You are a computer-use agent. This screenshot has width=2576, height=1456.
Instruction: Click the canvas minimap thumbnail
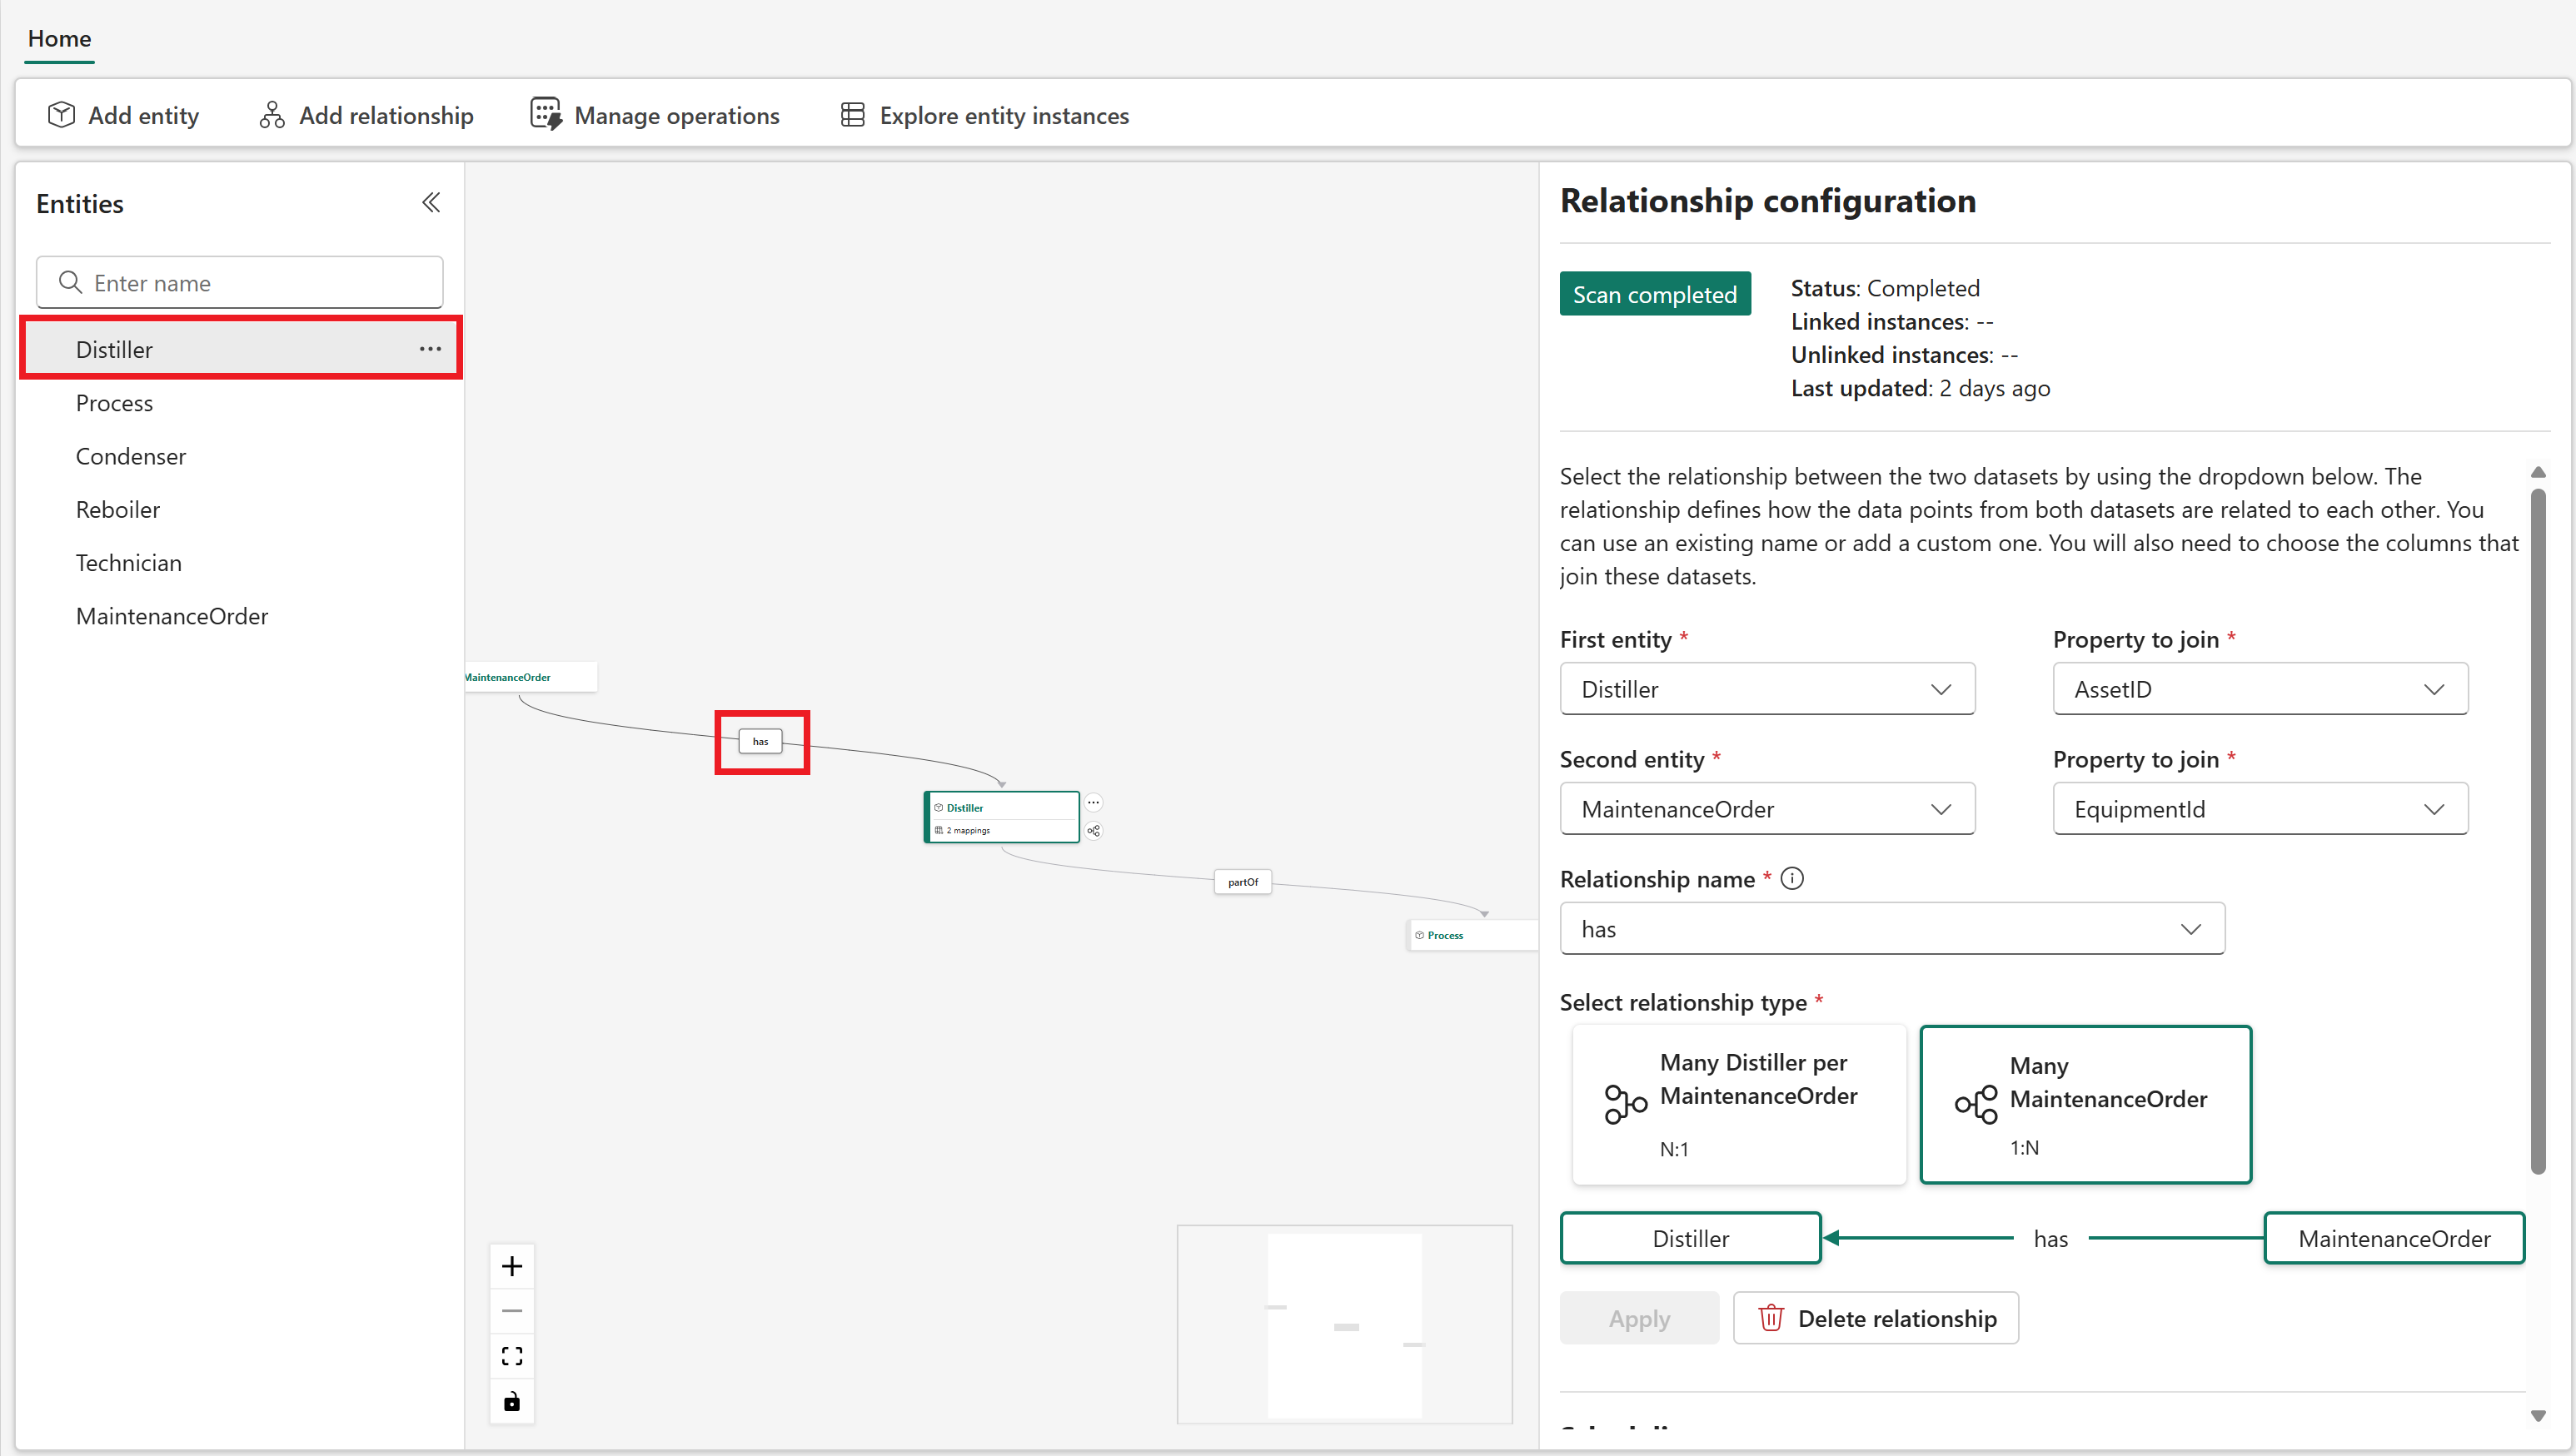[1344, 1324]
